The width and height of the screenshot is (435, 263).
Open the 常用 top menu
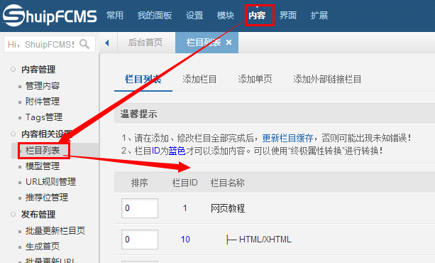click(x=115, y=16)
